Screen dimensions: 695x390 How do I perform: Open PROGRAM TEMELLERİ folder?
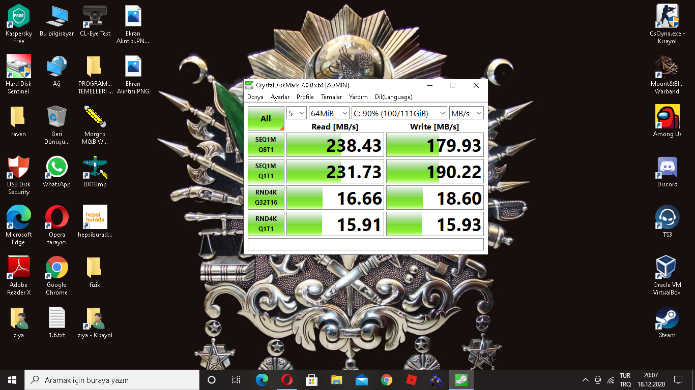pyautogui.click(x=95, y=74)
